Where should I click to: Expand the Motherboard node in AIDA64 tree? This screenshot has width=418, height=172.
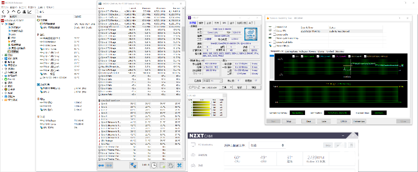pos(3,55)
